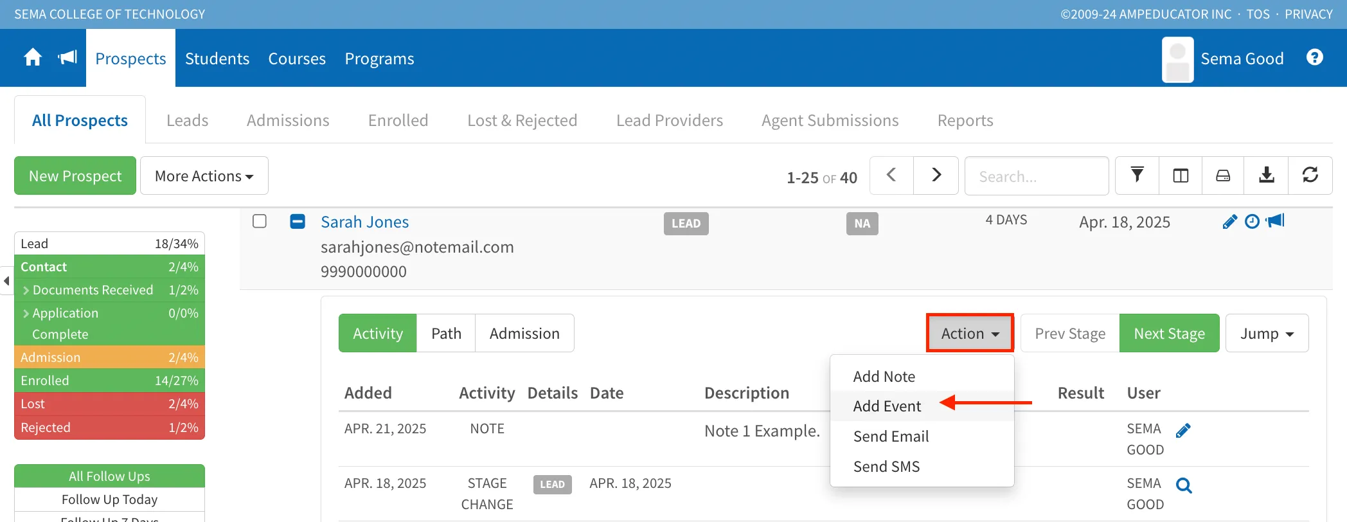
Task: Expand Application Complete stage
Action: (26, 314)
